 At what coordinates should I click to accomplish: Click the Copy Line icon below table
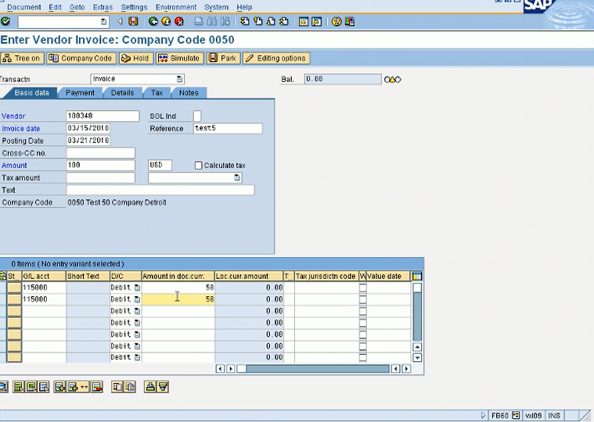117,387
